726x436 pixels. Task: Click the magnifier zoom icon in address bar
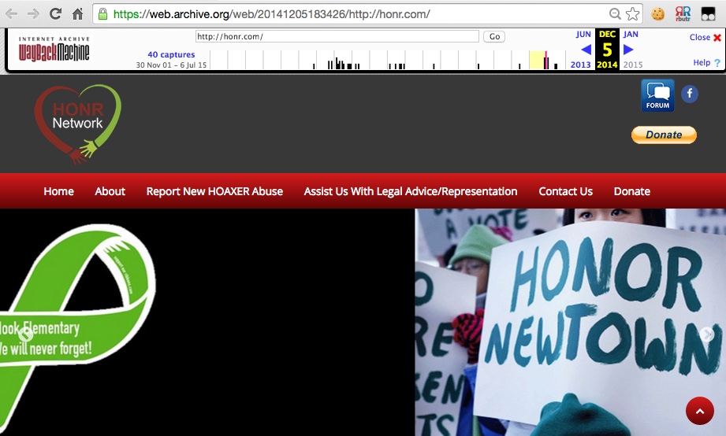click(x=615, y=14)
